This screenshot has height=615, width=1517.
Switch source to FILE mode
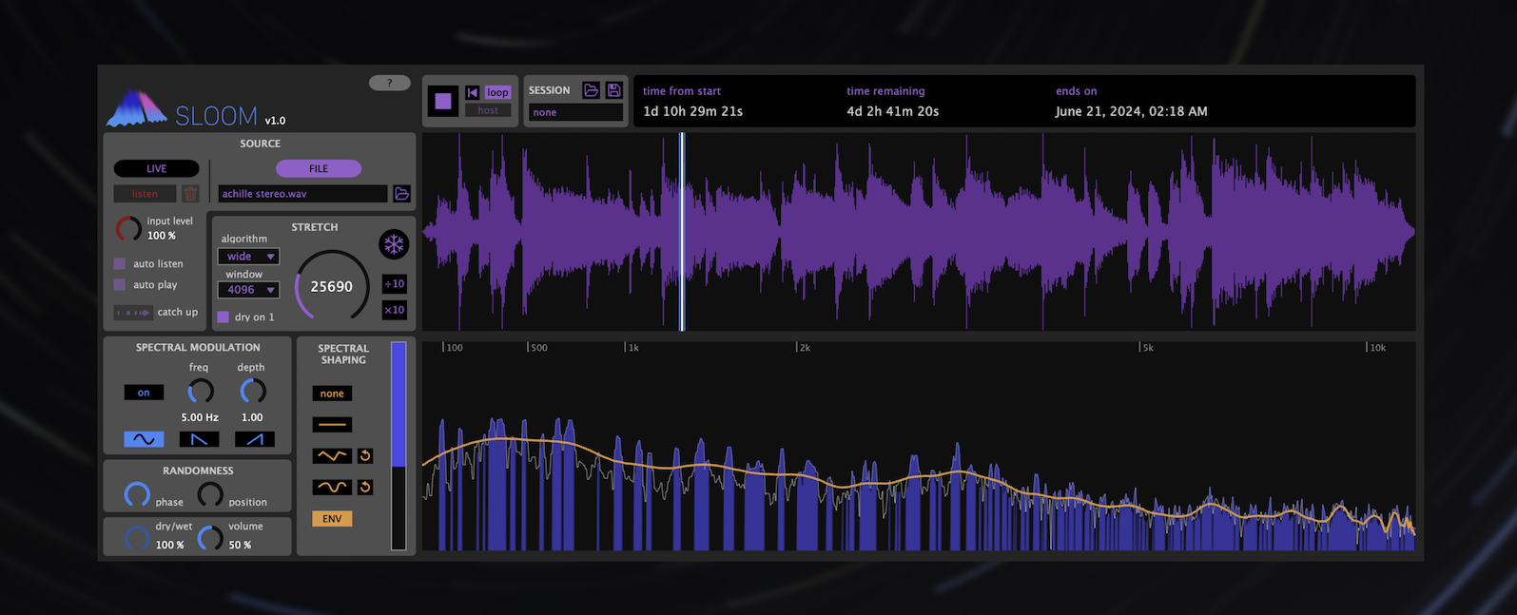[318, 169]
